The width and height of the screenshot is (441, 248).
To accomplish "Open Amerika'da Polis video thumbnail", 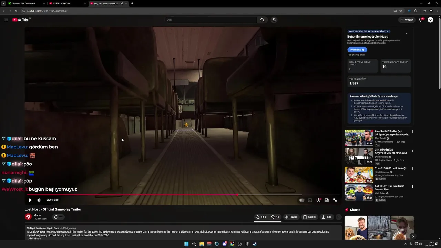I will click(x=359, y=137).
